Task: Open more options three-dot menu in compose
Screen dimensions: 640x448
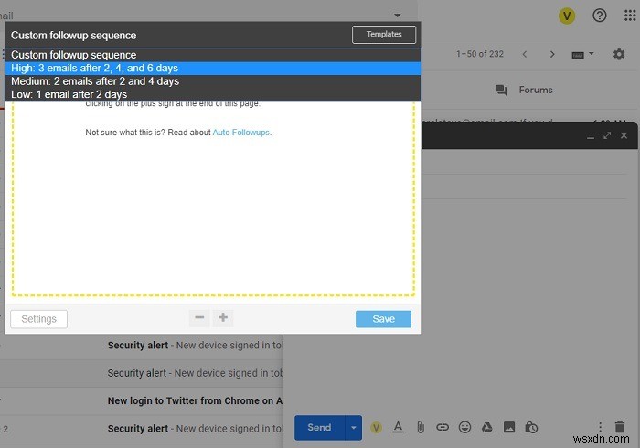Action: click(x=600, y=427)
